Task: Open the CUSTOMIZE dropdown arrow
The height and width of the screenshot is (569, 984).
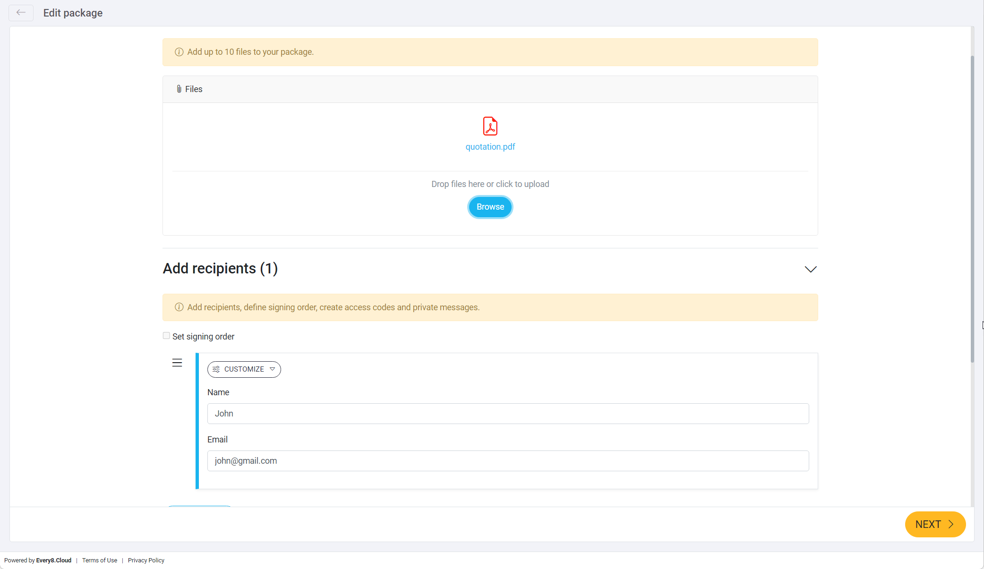Action: pos(273,369)
